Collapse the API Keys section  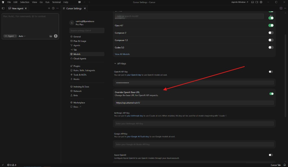tap(120, 64)
